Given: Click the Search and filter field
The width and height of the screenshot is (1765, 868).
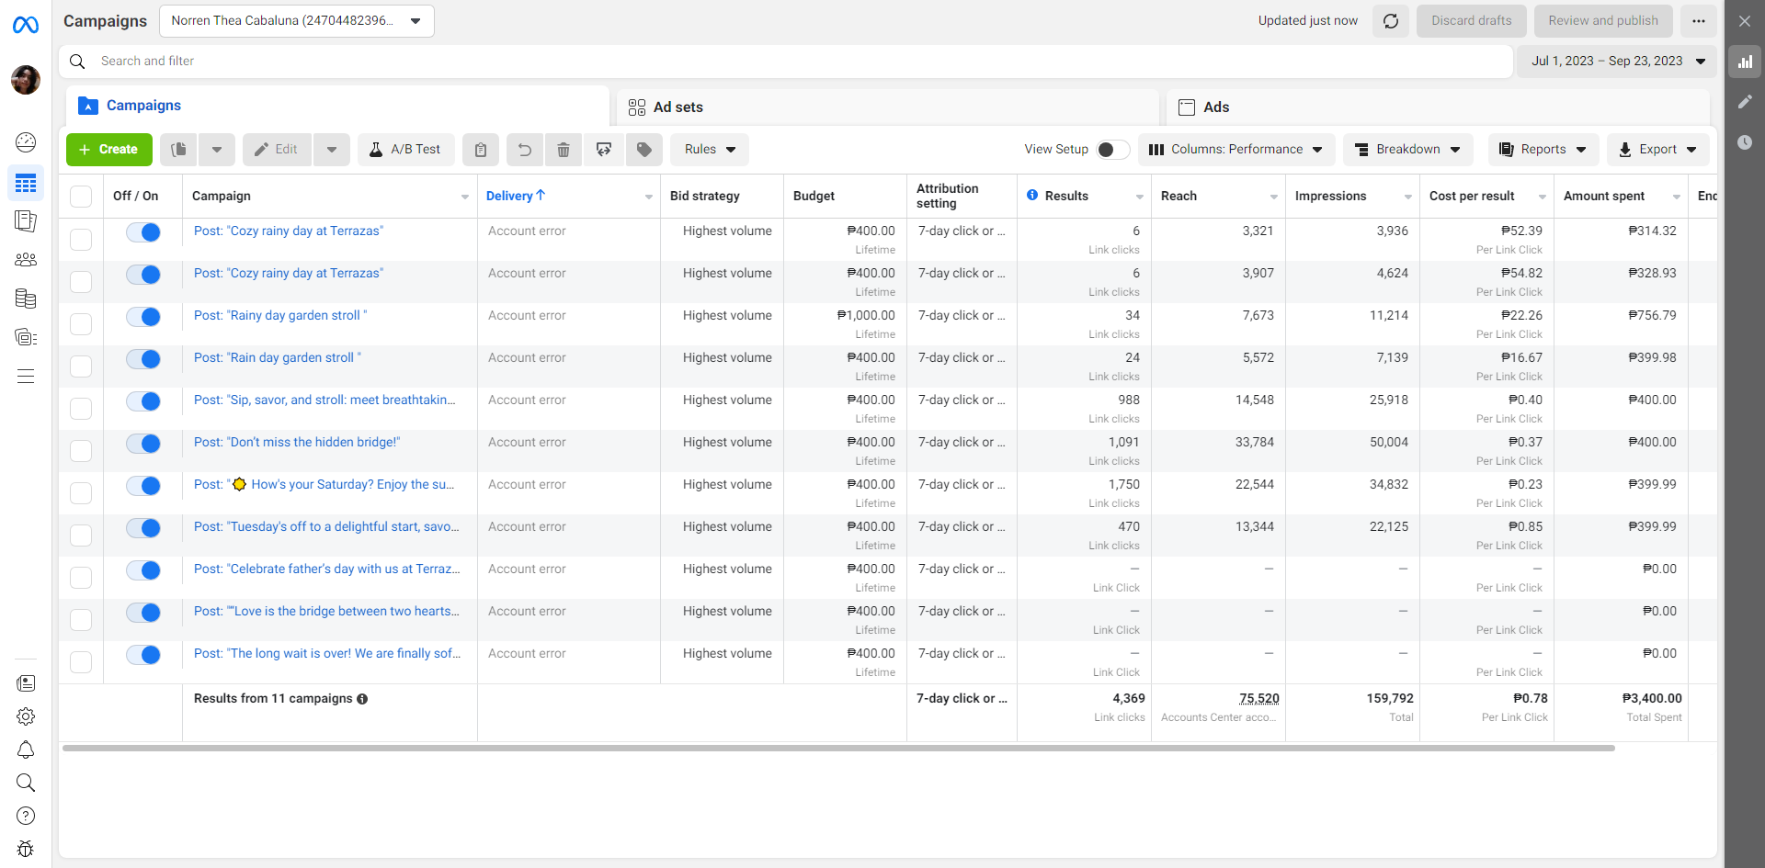Looking at the screenshot, I should [x=786, y=62].
